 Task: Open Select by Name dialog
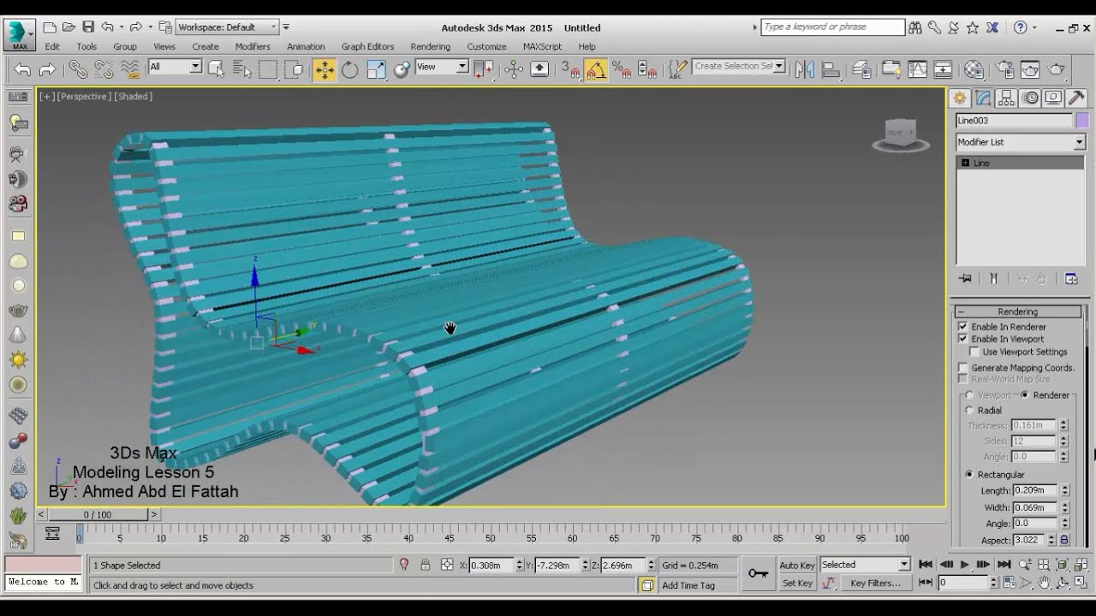click(242, 69)
